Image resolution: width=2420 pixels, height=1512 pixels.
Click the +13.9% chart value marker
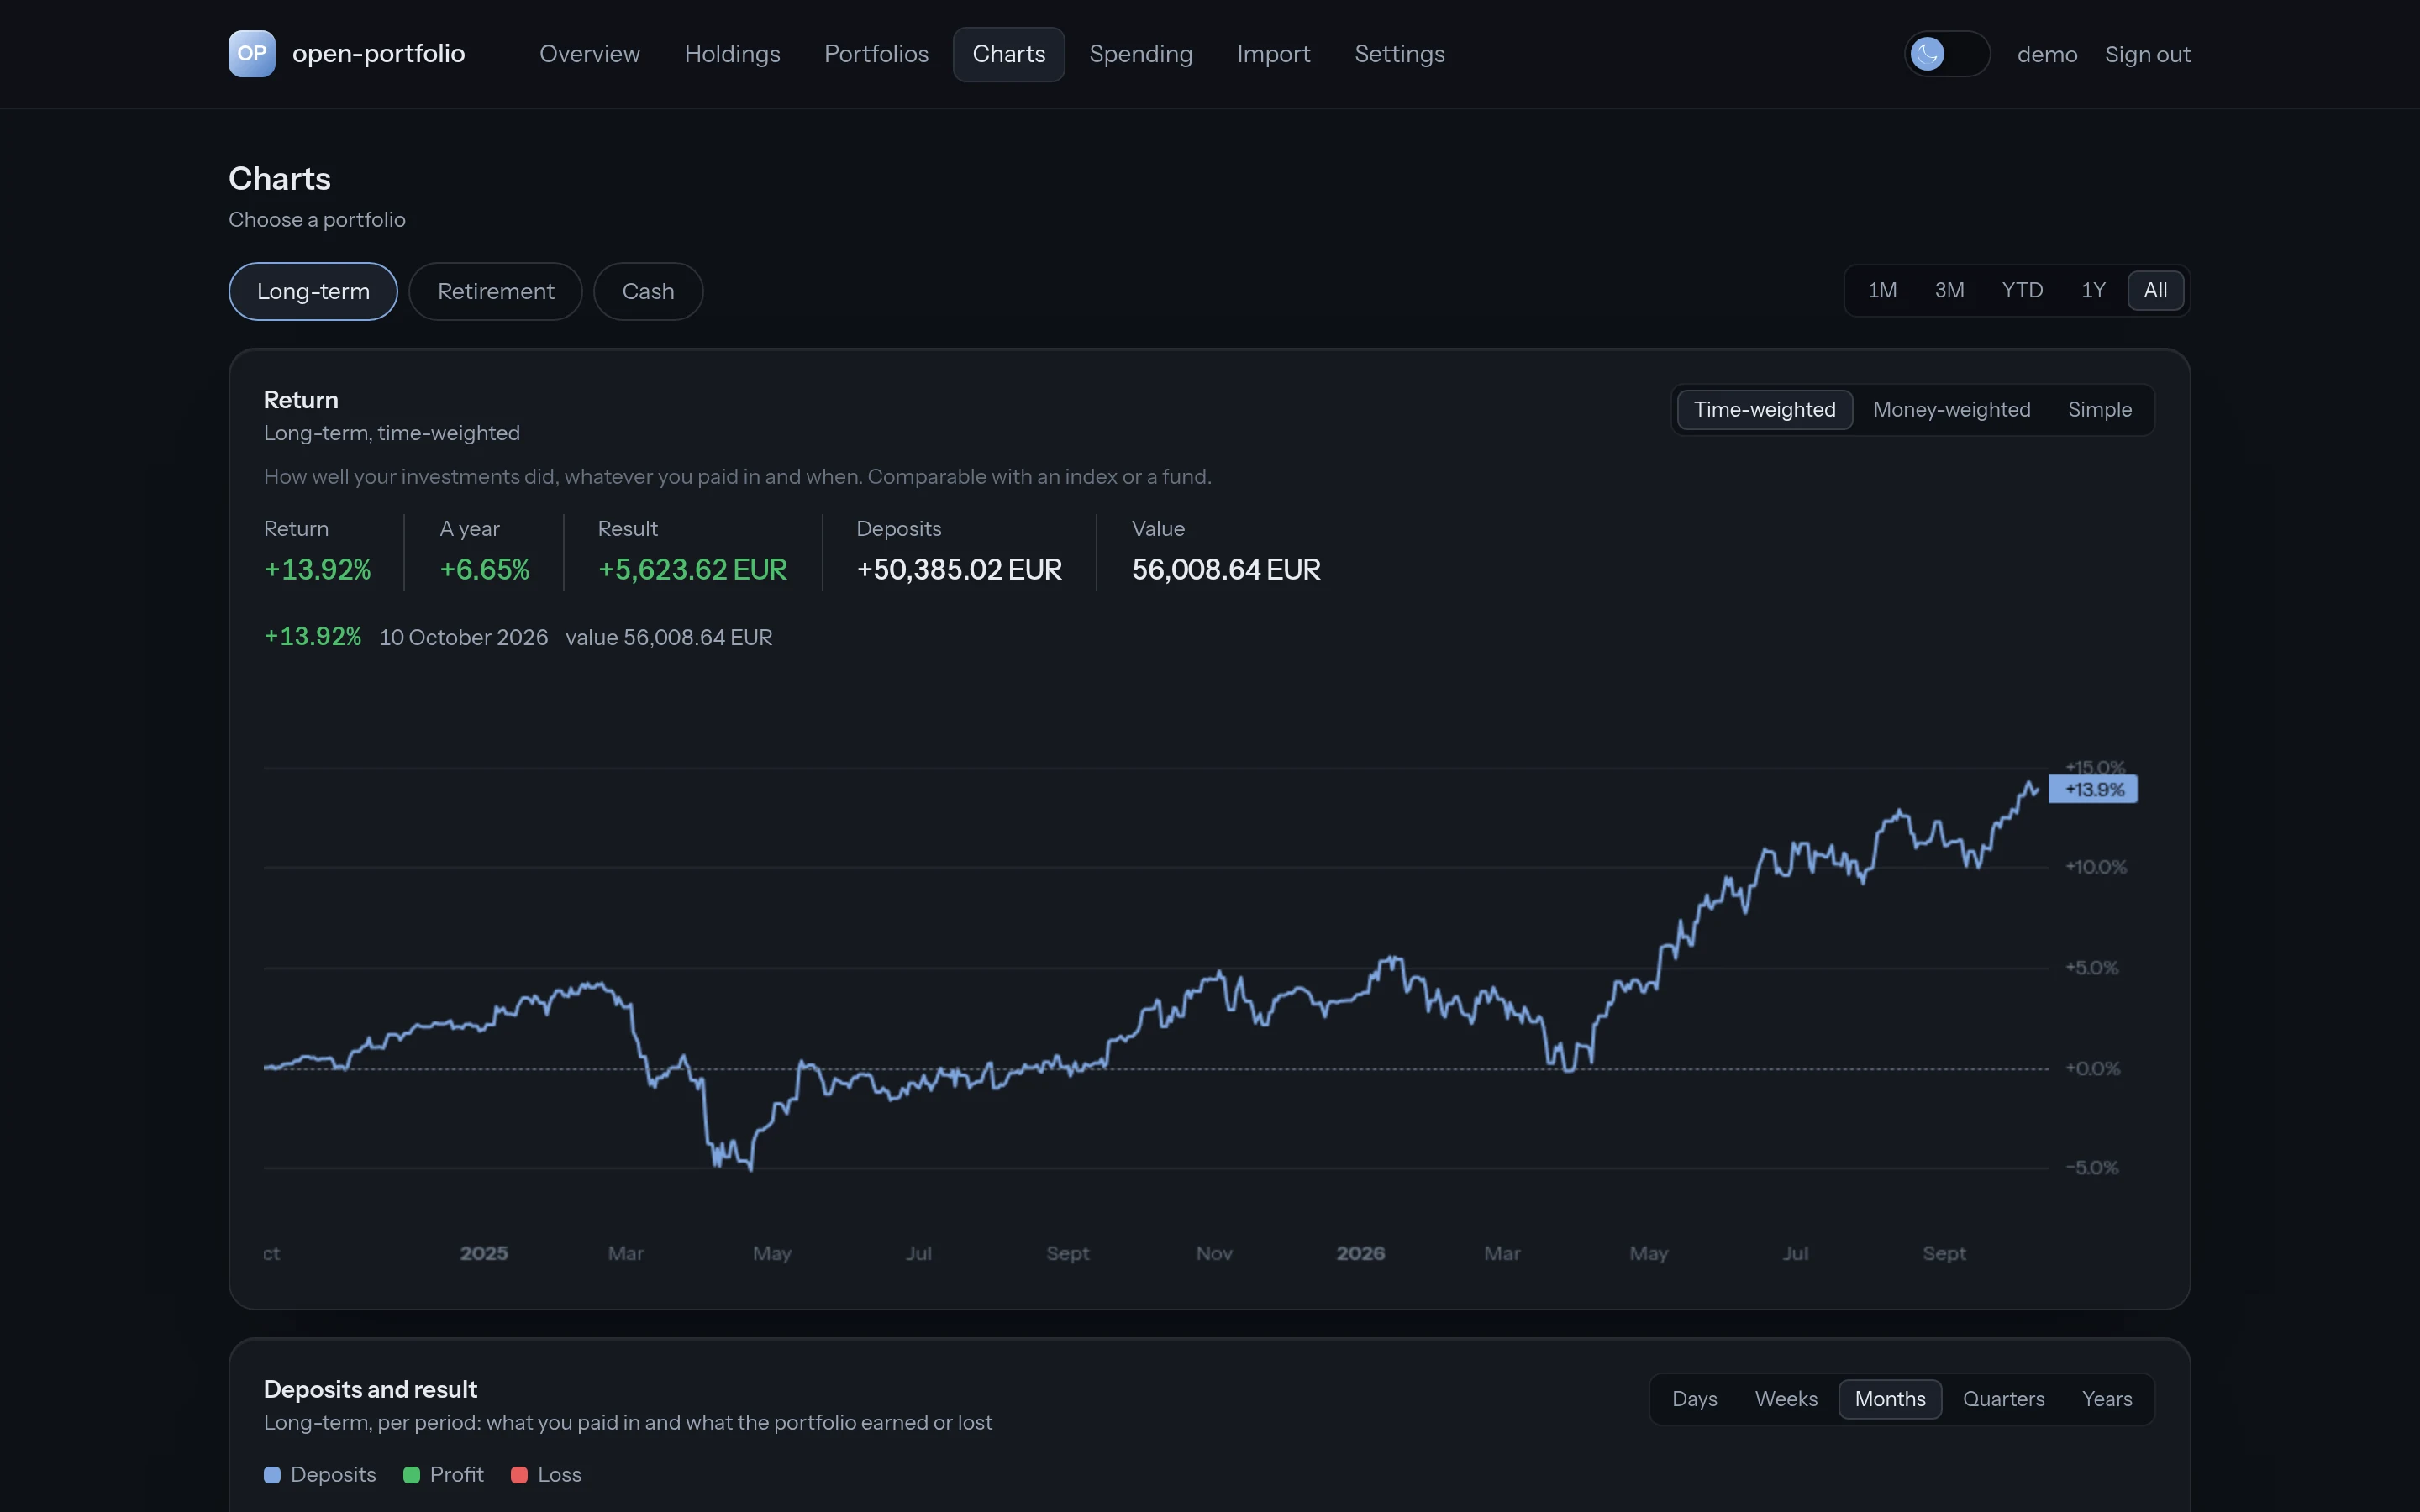tap(2093, 789)
